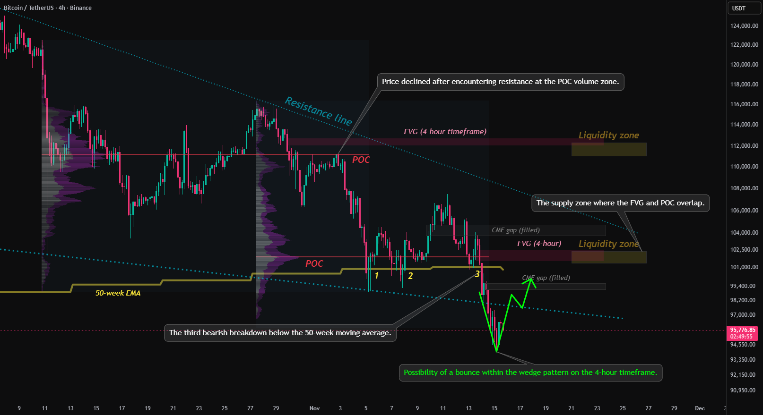This screenshot has width=763, height=415.
Task: Select the supply zone overlap callout
Action: click(620, 203)
